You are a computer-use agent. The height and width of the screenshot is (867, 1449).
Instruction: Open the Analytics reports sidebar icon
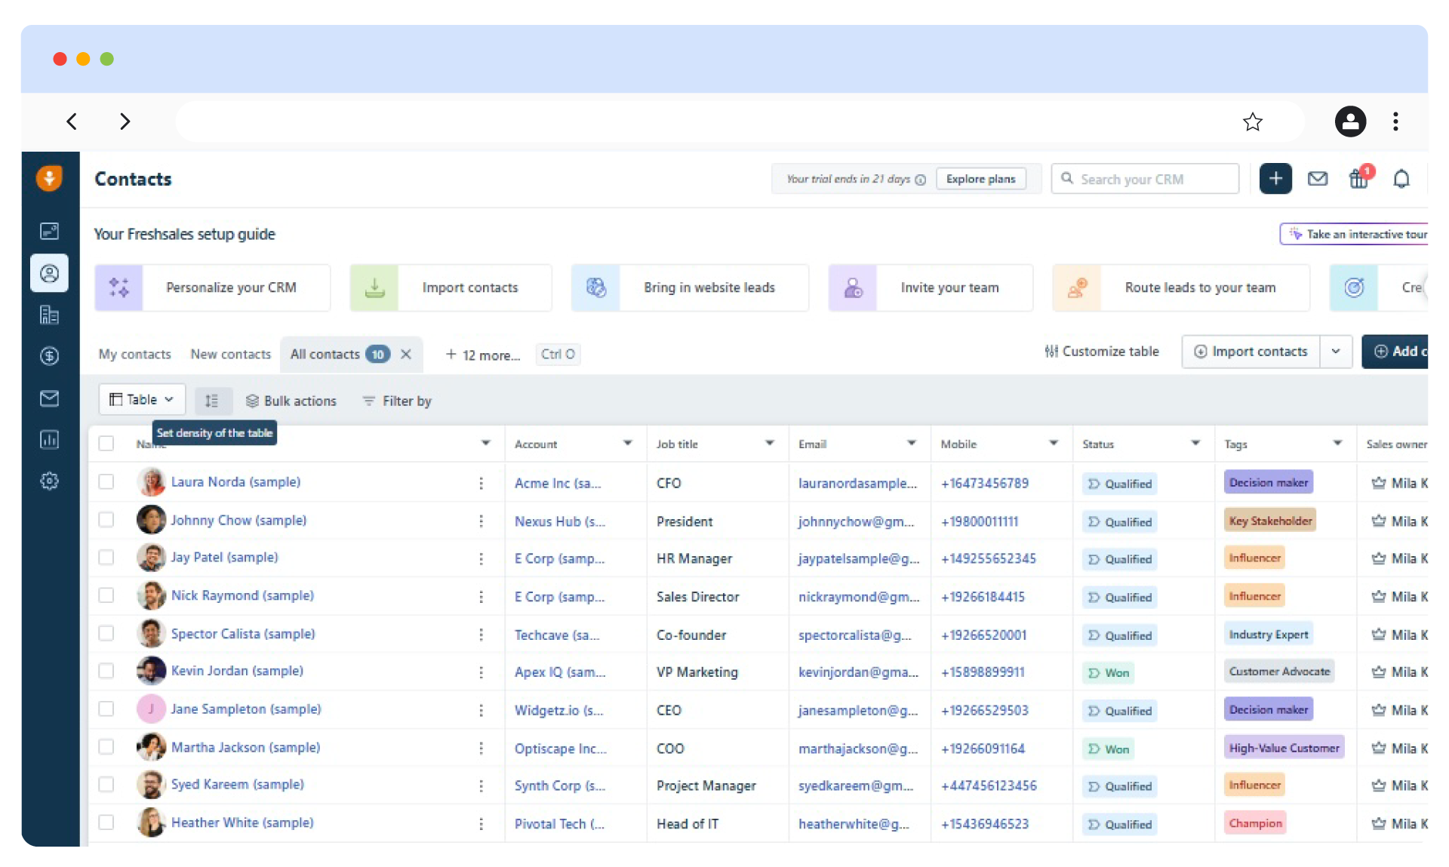(49, 439)
